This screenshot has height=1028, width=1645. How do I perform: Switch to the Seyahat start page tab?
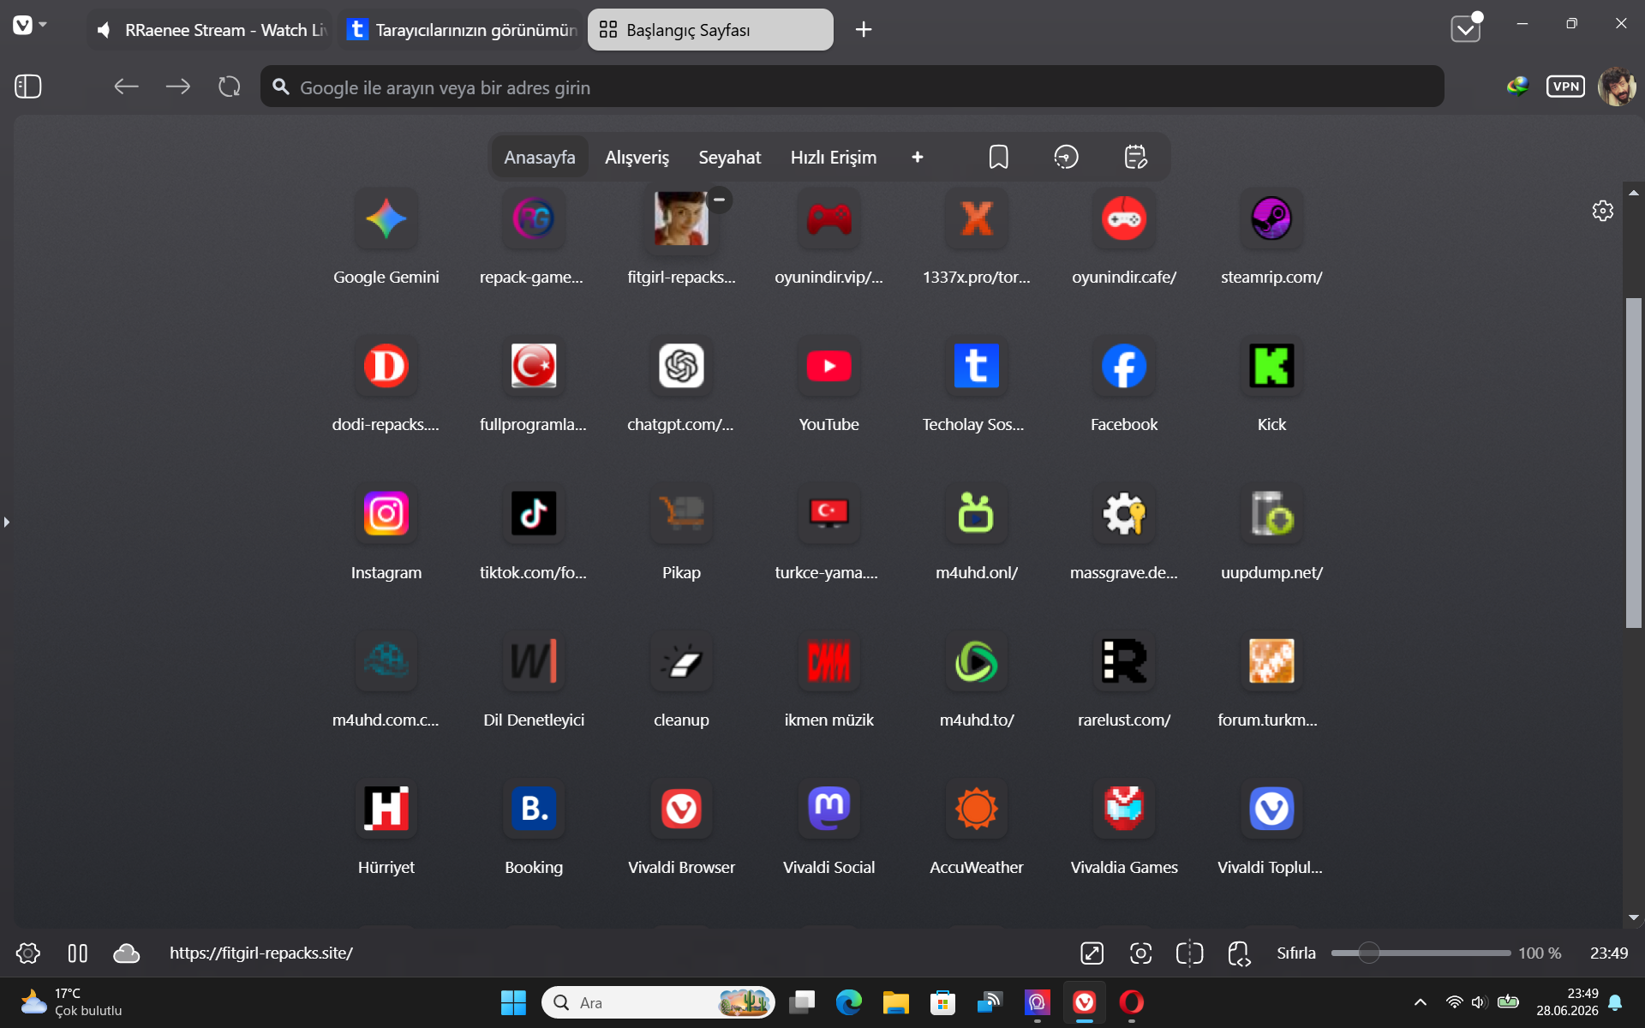click(x=729, y=158)
